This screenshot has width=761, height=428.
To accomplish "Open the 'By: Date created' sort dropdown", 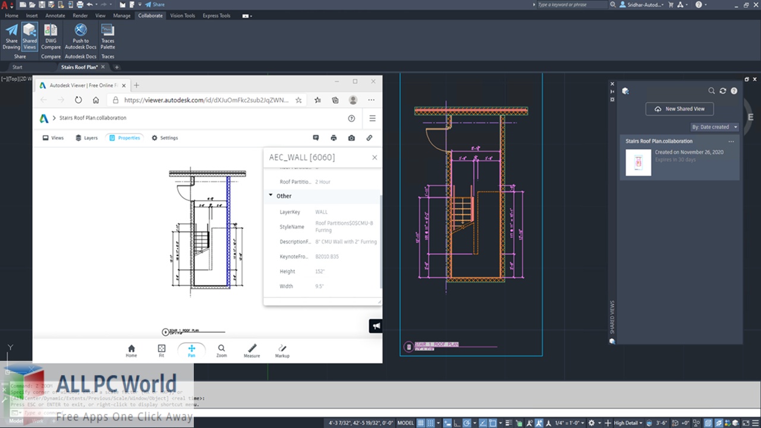I will [714, 127].
